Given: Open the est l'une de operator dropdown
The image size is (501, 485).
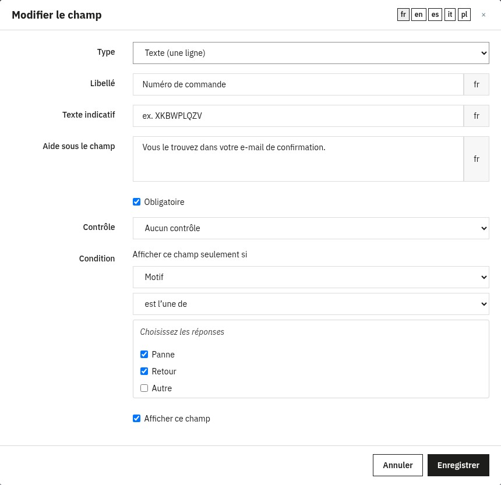Looking at the screenshot, I should click(x=311, y=304).
